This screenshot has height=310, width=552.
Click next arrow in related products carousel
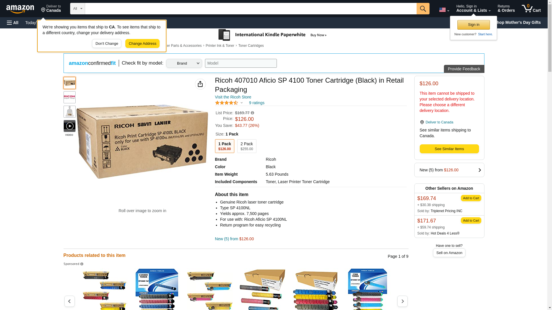[x=402, y=301]
